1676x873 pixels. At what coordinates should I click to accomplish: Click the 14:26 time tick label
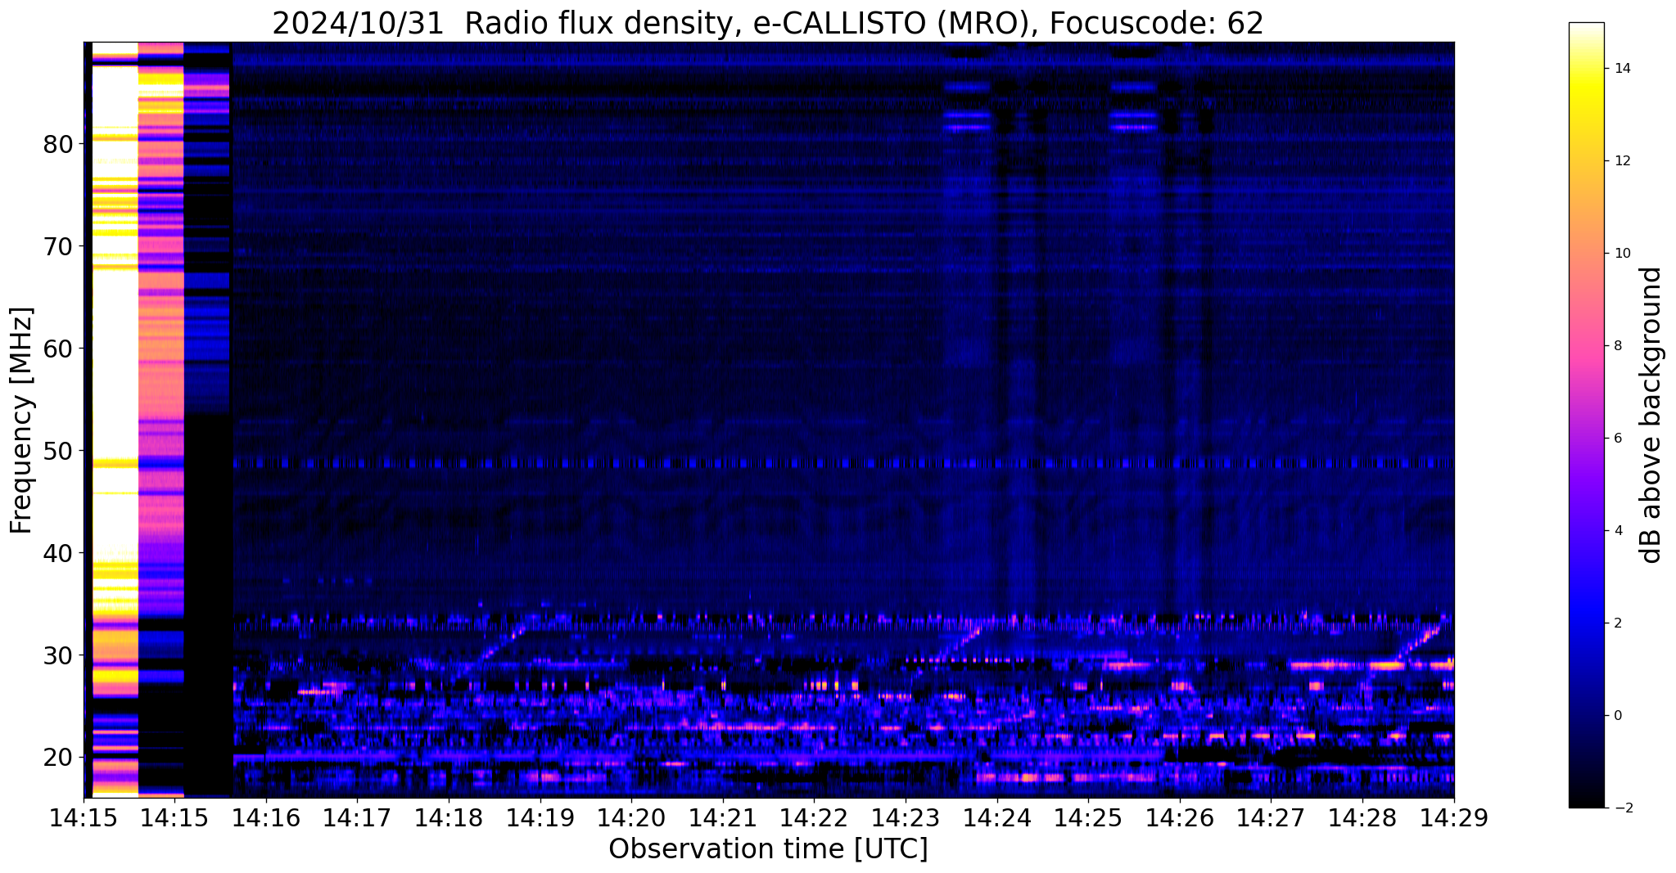[1180, 818]
